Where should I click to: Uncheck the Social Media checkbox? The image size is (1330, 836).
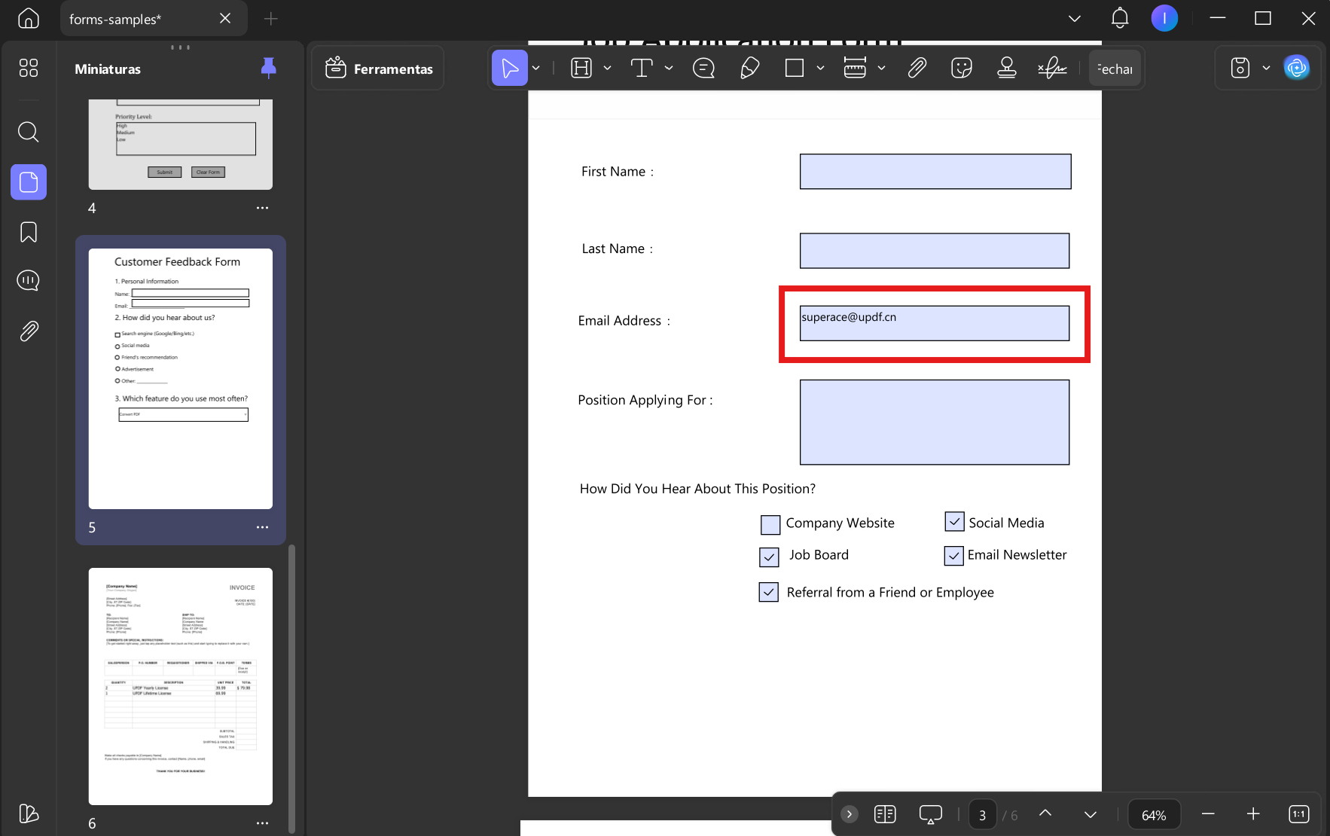point(954,521)
